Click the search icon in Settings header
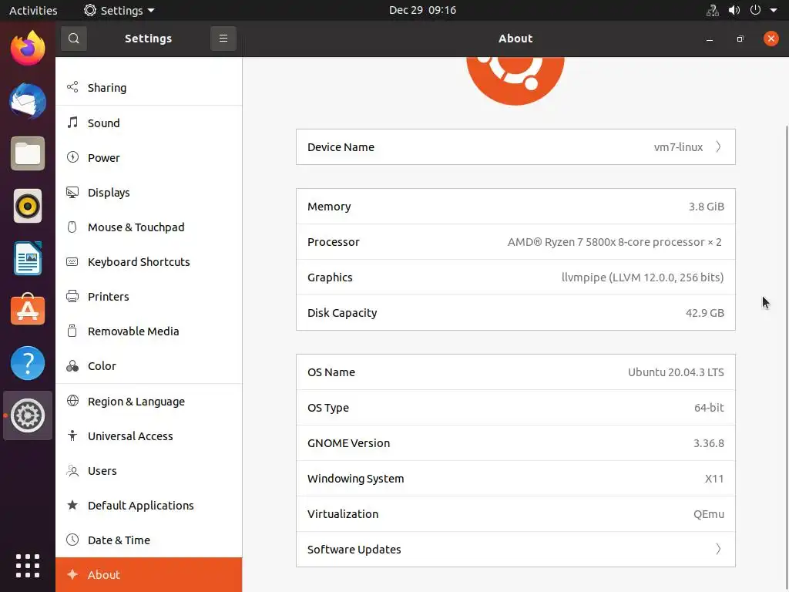The width and height of the screenshot is (789, 592). point(73,39)
